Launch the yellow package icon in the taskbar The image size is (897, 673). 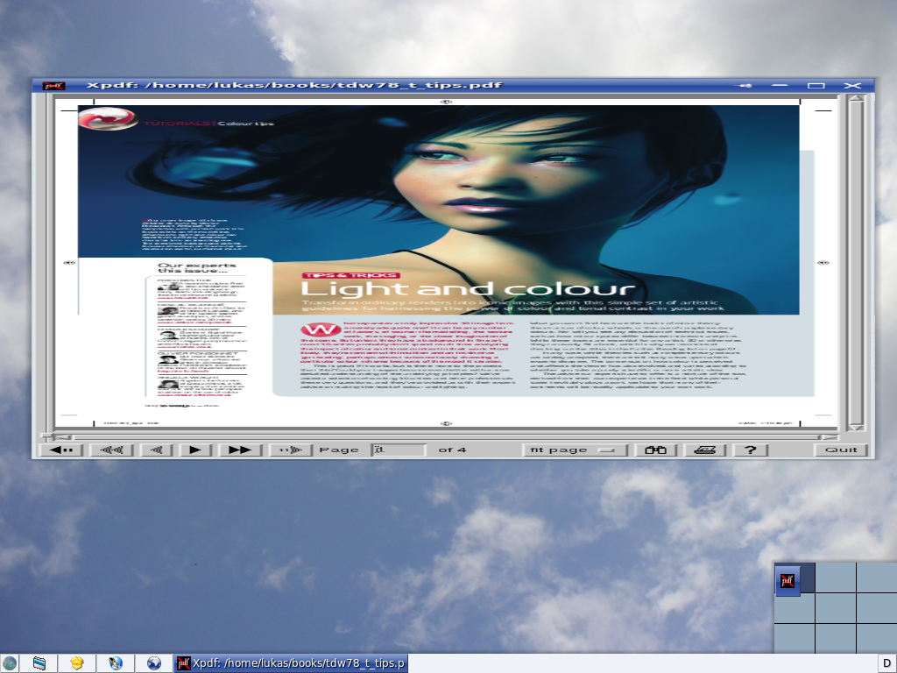(x=77, y=663)
